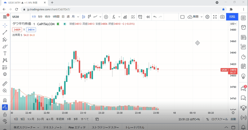Open the watchlist panel icon

point(243,18)
